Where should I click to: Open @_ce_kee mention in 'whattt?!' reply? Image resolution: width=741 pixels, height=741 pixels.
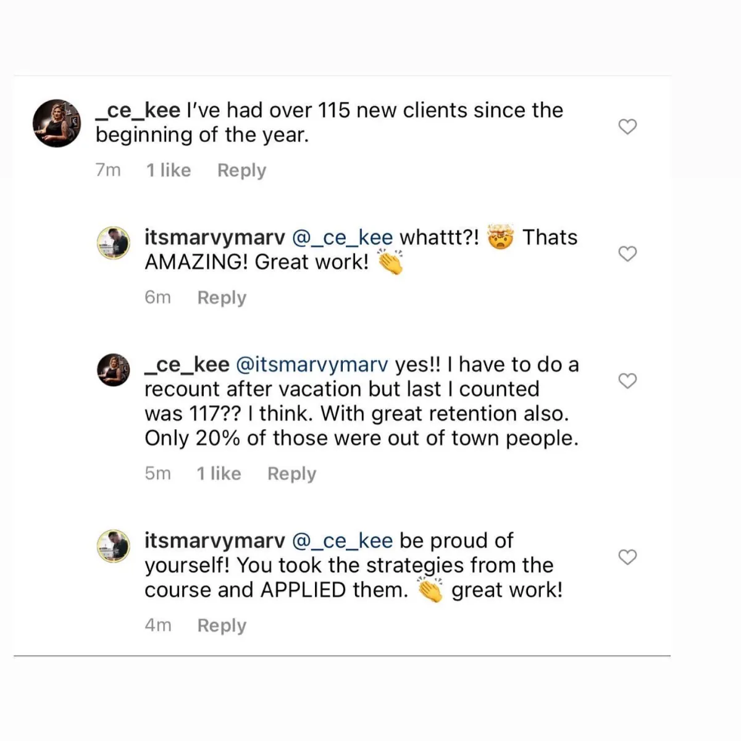[x=341, y=238]
